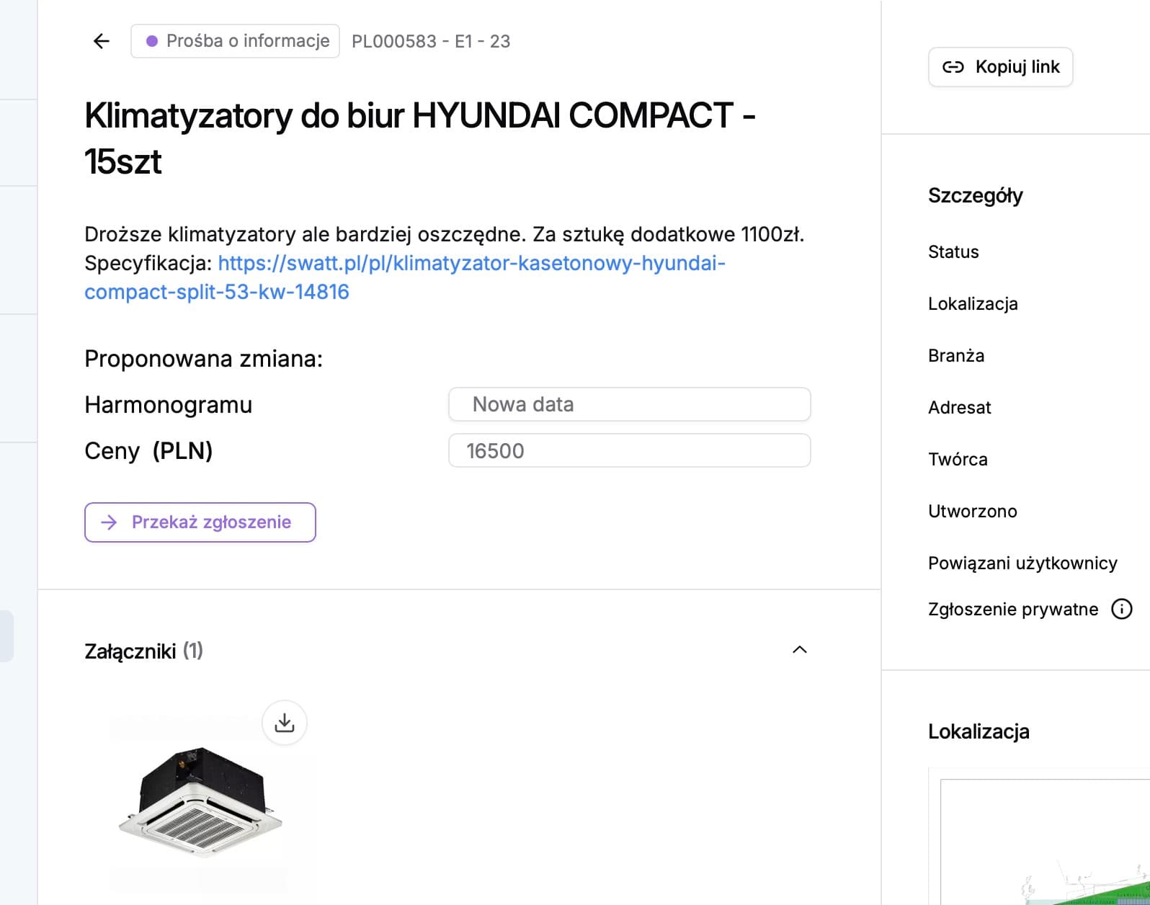Image resolution: width=1150 pixels, height=905 pixels.
Task: Download the air conditioner attachment
Action: [285, 723]
